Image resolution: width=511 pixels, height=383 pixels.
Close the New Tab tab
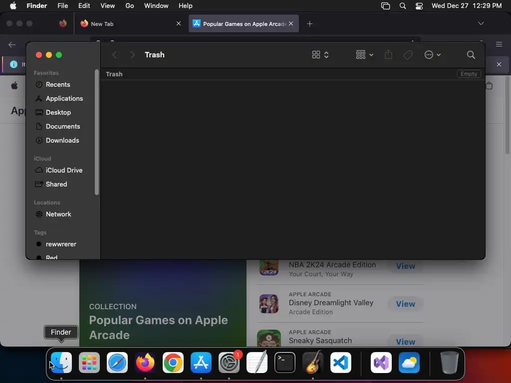[179, 23]
